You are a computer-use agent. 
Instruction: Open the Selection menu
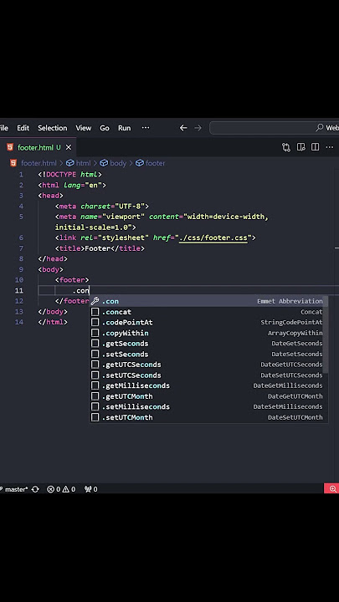(x=52, y=128)
